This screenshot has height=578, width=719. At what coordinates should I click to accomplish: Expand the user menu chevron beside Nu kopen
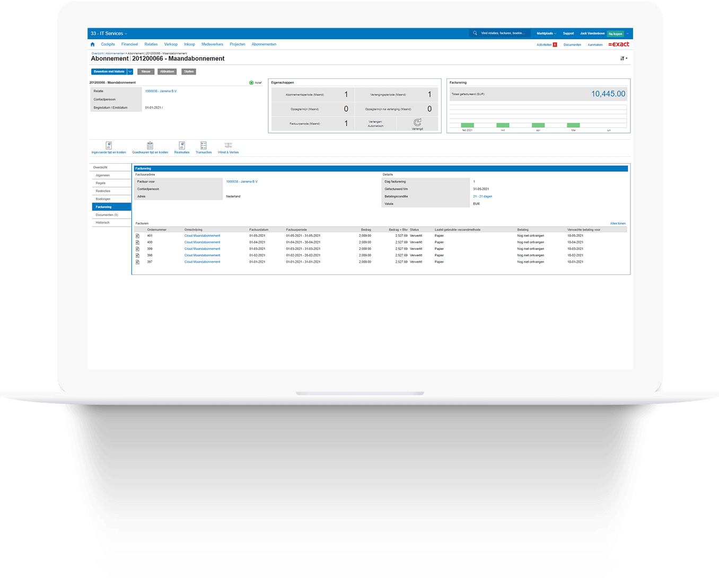627,33
